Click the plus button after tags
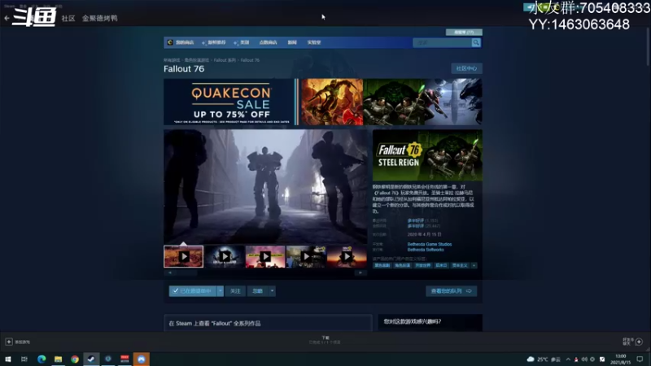Screen dimensions: 651x366 pos(474,266)
